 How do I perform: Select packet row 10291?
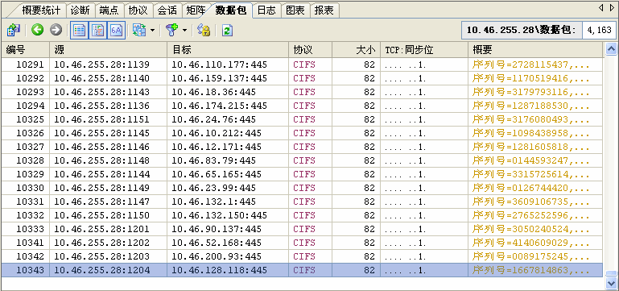[302, 64]
